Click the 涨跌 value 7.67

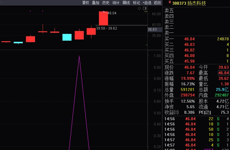(x=190, y=73)
